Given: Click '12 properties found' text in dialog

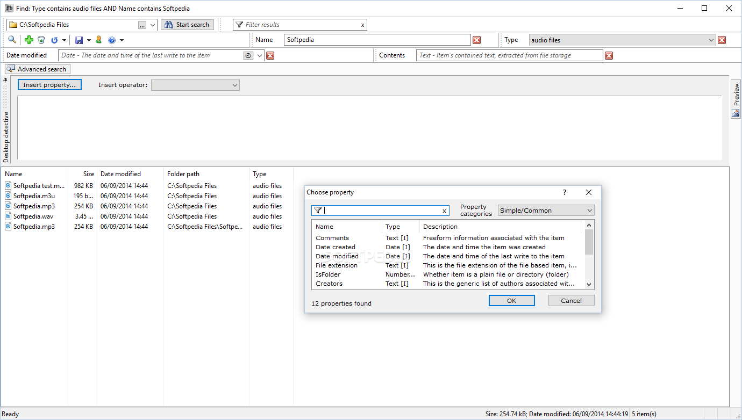Looking at the screenshot, I should (341, 303).
